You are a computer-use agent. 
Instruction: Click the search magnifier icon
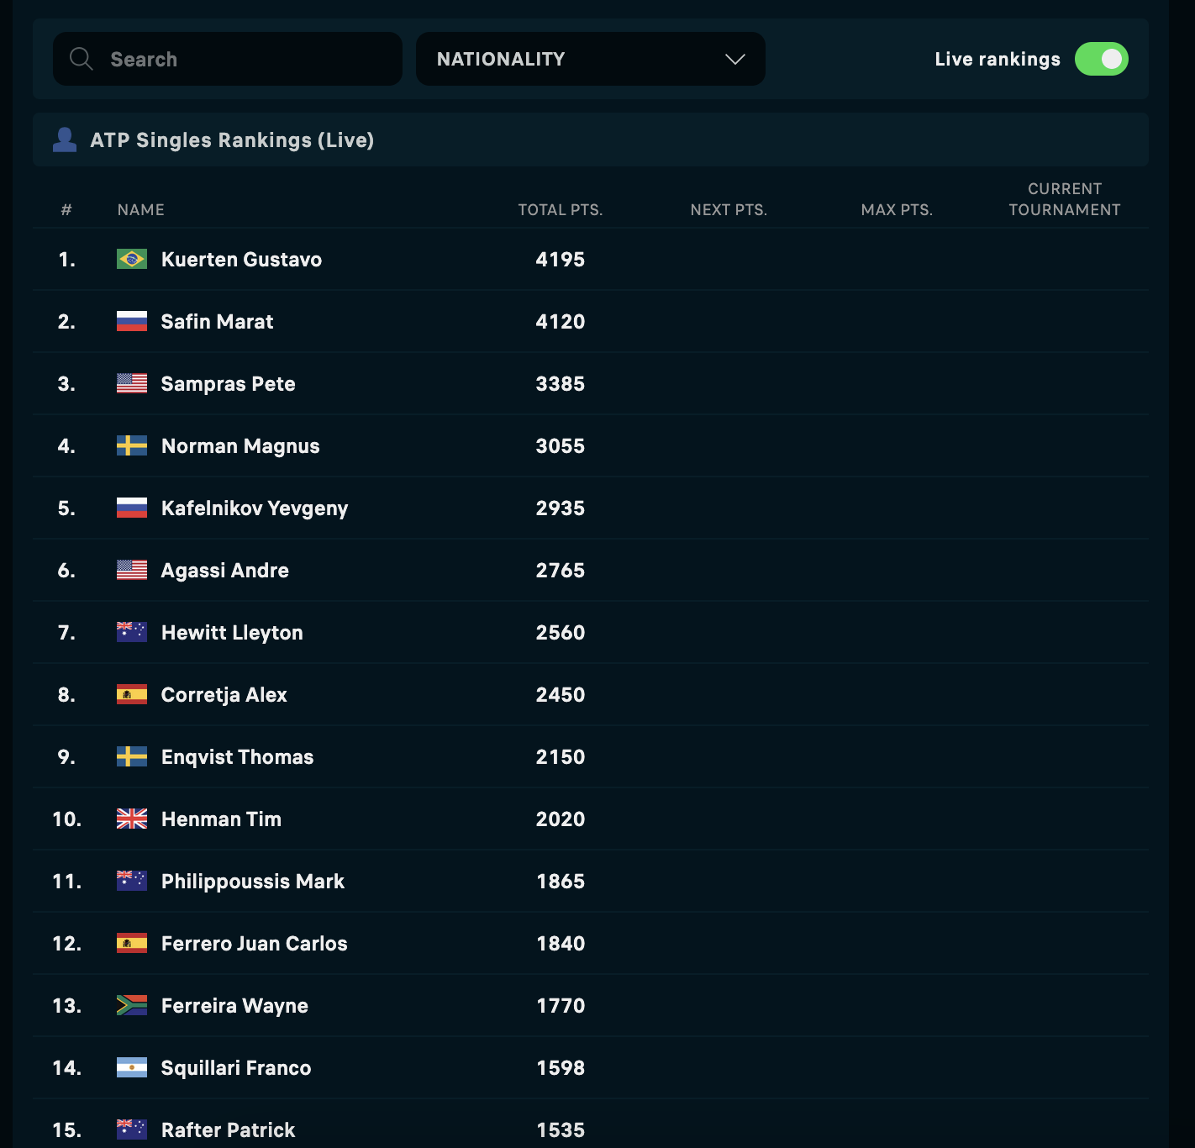pyautogui.click(x=82, y=59)
